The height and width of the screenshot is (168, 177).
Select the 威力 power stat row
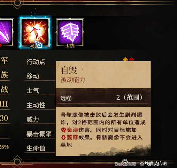tap(40, 120)
